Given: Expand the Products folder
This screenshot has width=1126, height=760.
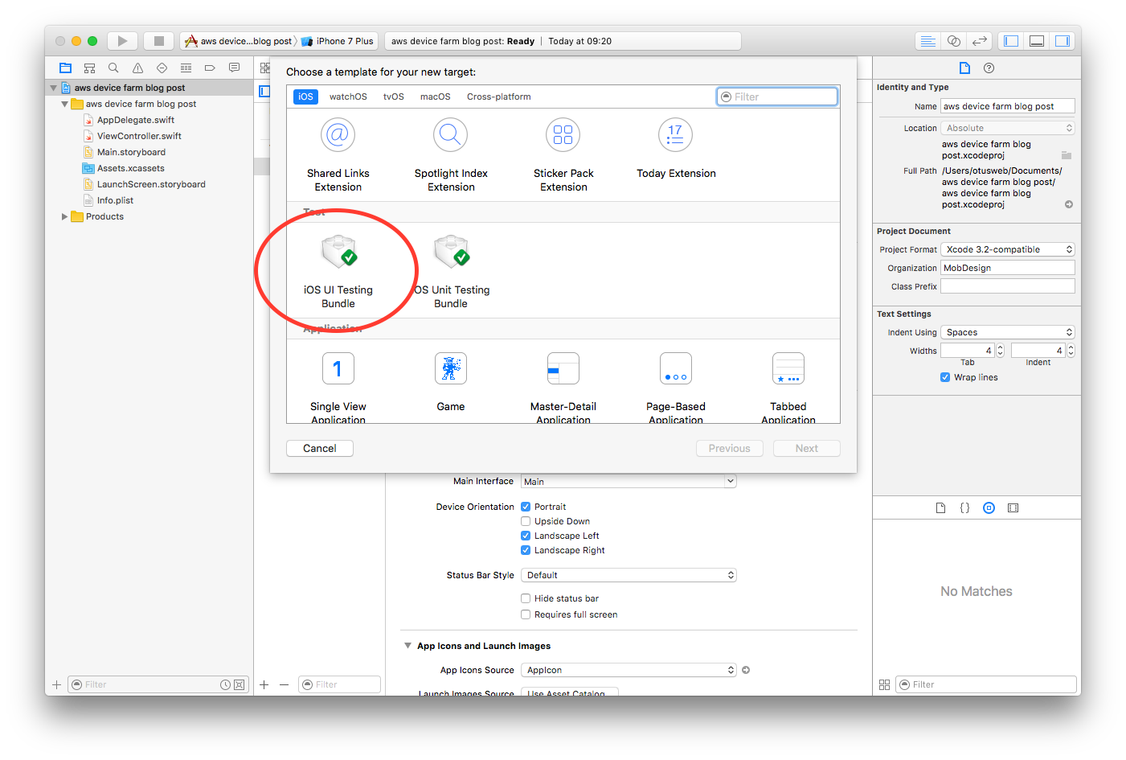Looking at the screenshot, I should pyautogui.click(x=65, y=216).
